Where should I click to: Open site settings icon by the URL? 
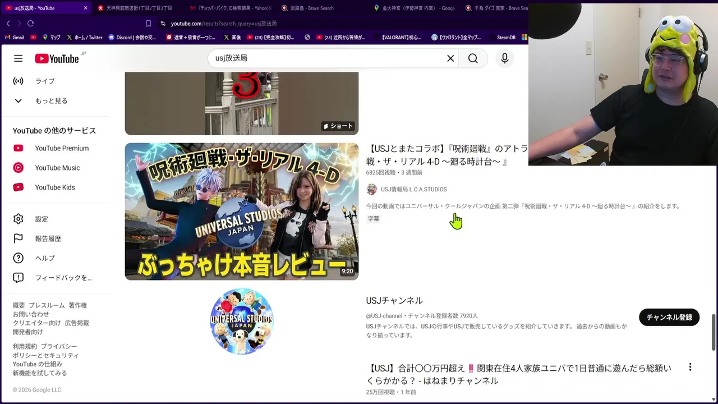[163, 24]
